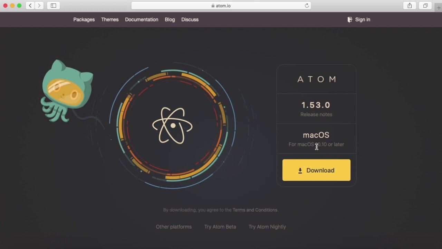
Task: Click the Sign in link
Action: click(363, 20)
